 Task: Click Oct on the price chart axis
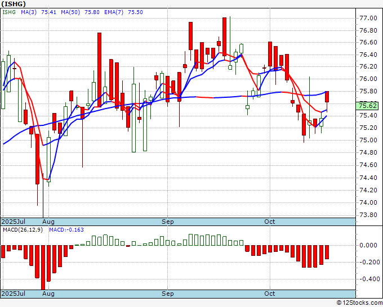(270, 222)
